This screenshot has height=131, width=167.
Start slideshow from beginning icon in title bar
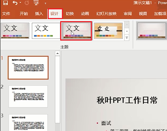36,3
